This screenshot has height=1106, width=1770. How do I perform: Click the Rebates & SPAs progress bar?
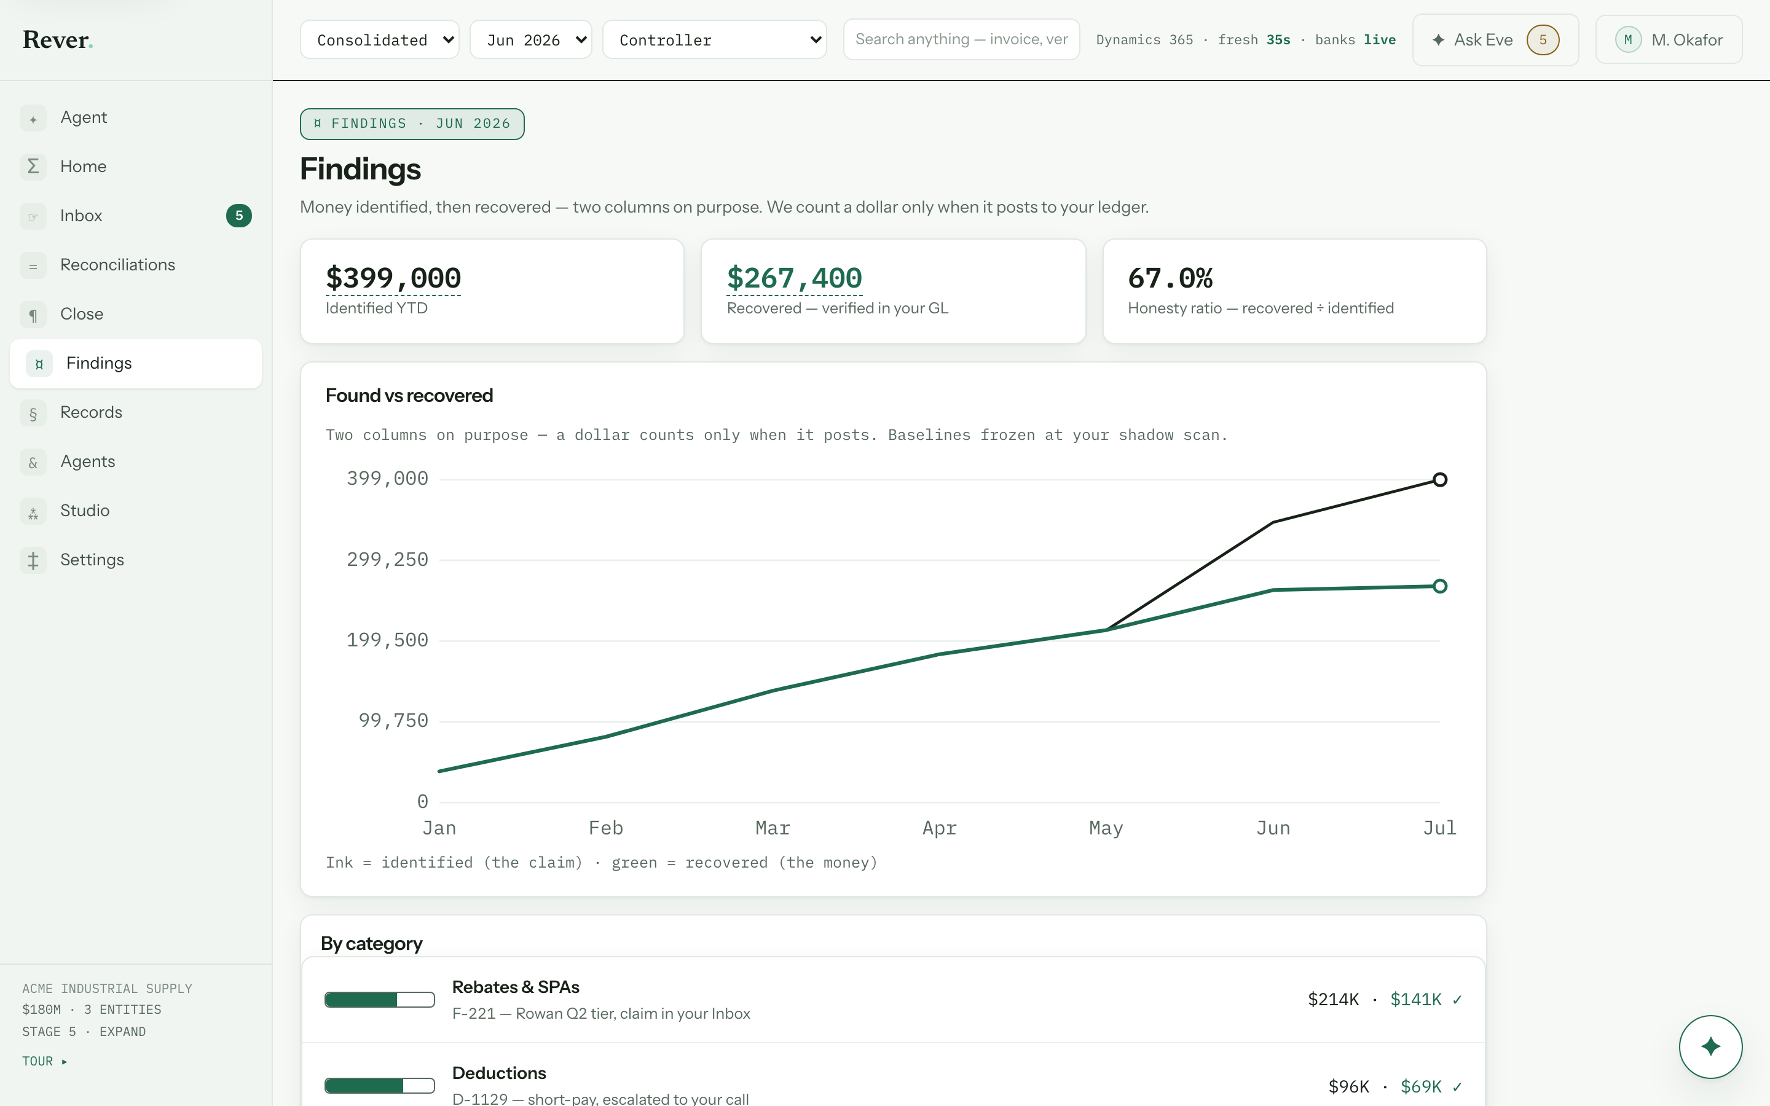tap(380, 999)
